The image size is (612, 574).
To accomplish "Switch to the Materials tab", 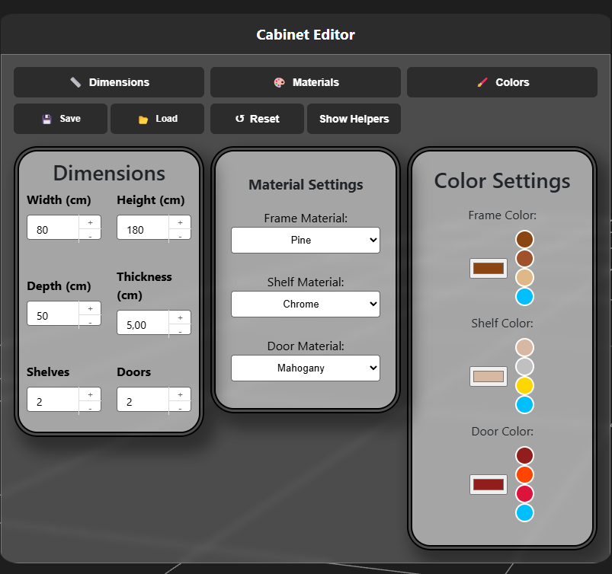I will [x=306, y=82].
